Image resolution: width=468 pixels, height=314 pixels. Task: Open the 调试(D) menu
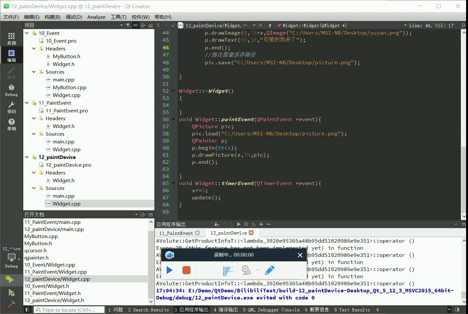[x=74, y=17]
